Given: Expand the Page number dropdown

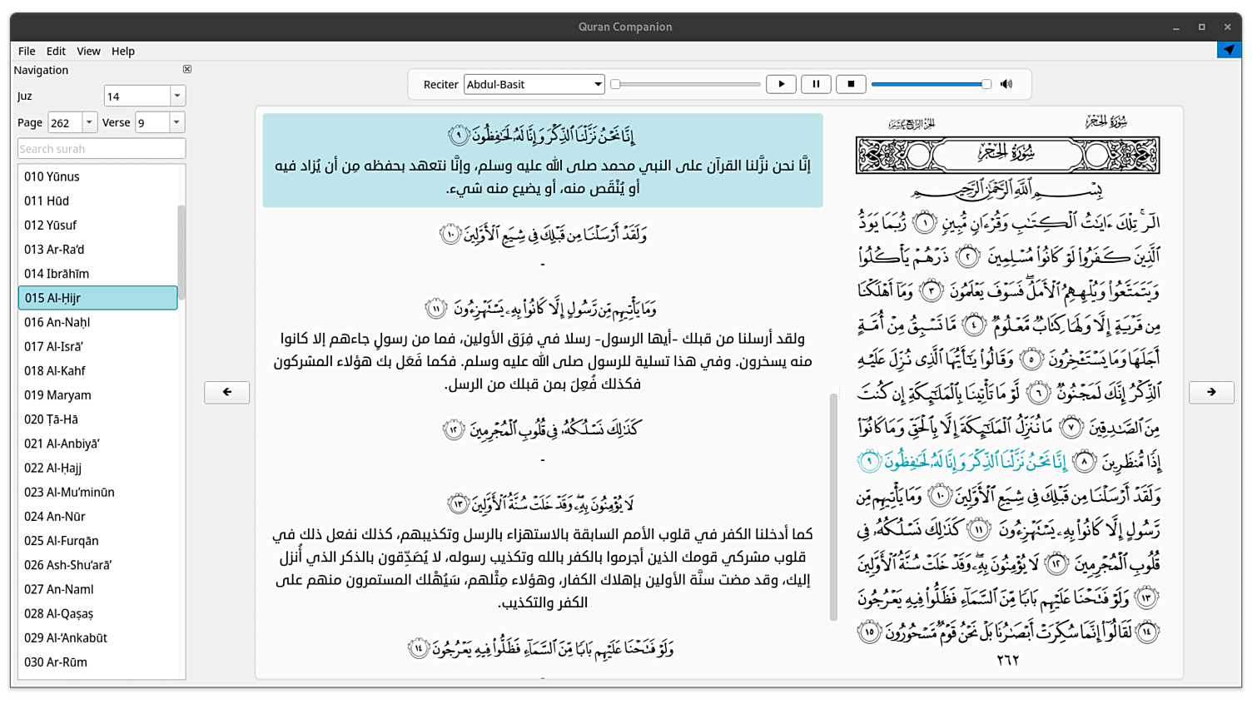Looking at the screenshot, I should click(x=89, y=121).
